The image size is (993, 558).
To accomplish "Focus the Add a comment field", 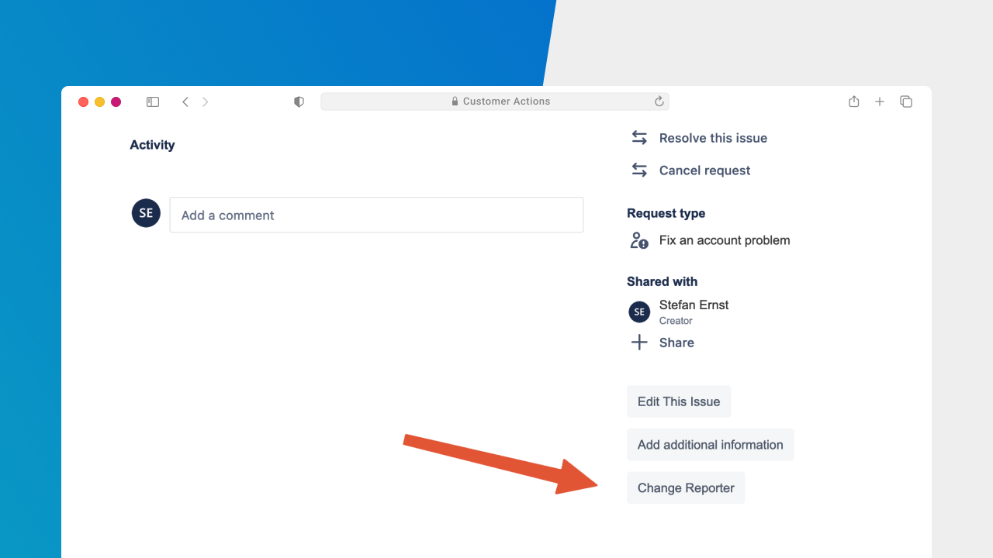I will pyautogui.click(x=376, y=215).
